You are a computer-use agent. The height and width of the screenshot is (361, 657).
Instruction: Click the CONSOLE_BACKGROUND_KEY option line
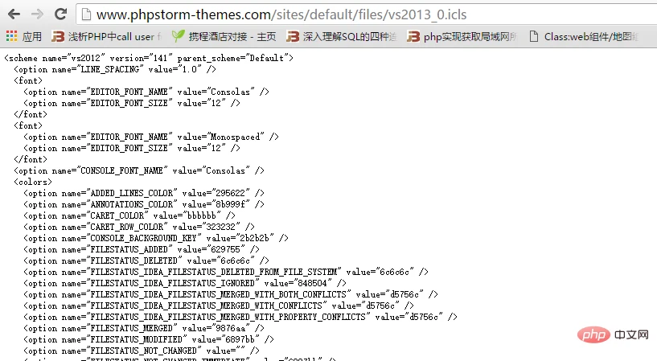click(x=156, y=239)
